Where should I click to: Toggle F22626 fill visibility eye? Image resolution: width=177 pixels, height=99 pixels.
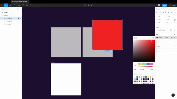point(172,37)
